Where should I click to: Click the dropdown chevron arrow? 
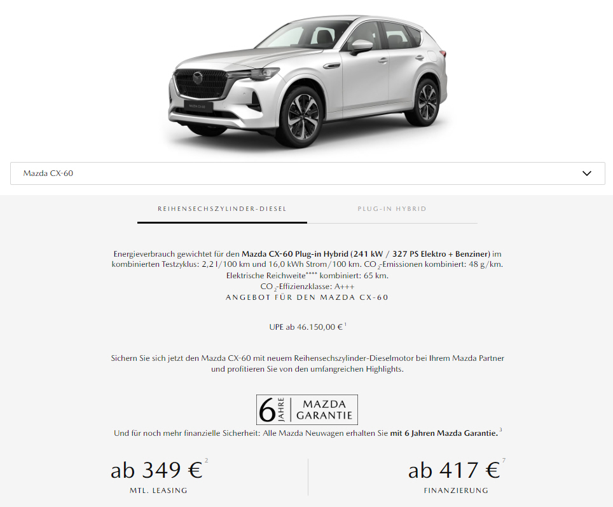pyautogui.click(x=587, y=173)
